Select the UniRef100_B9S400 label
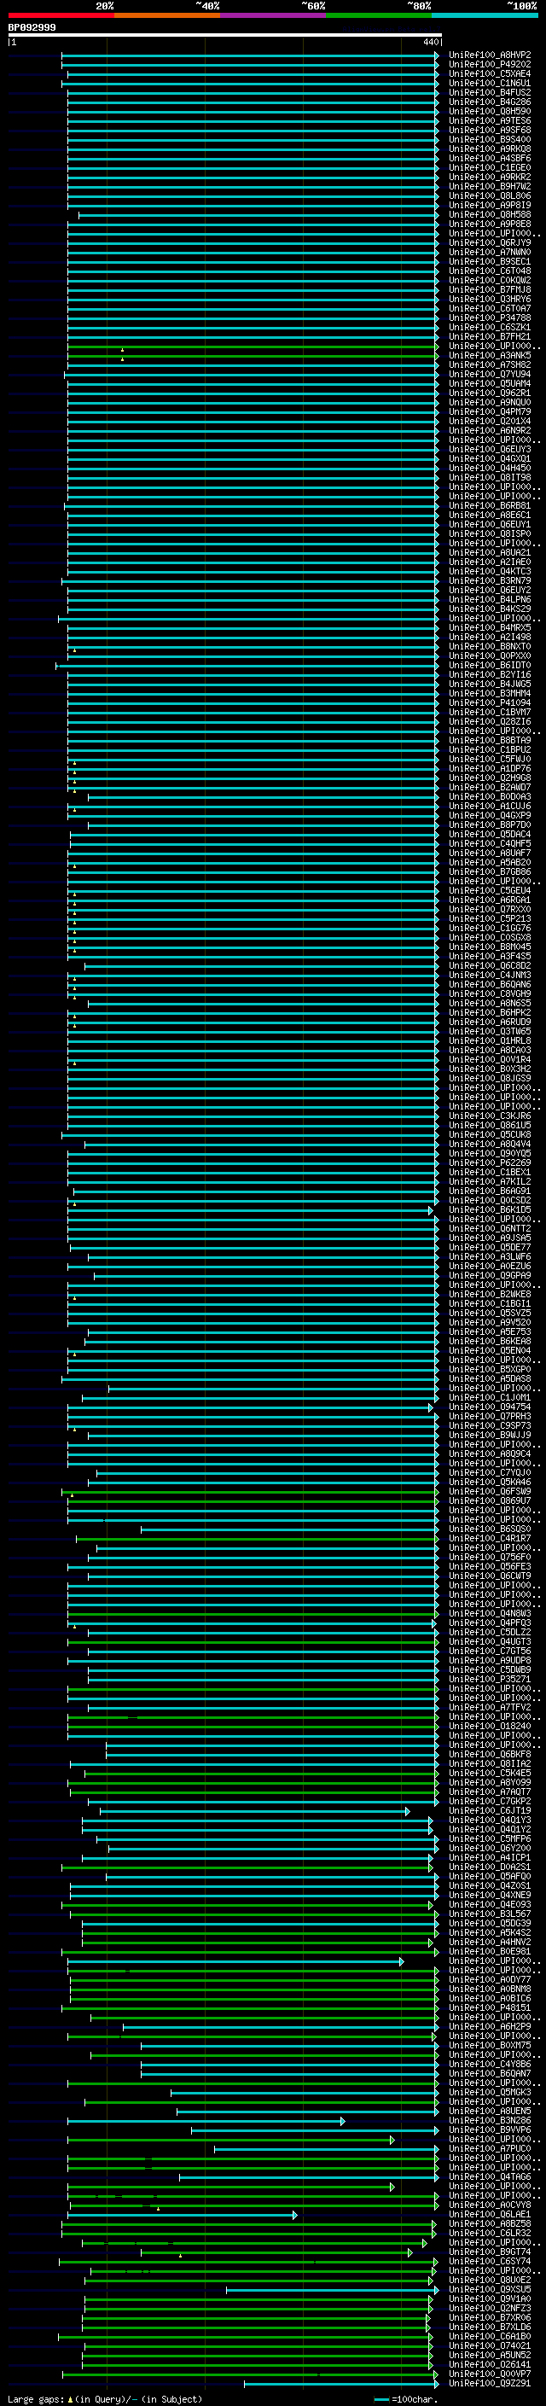Screen dimensions: 546x2406 (490, 139)
